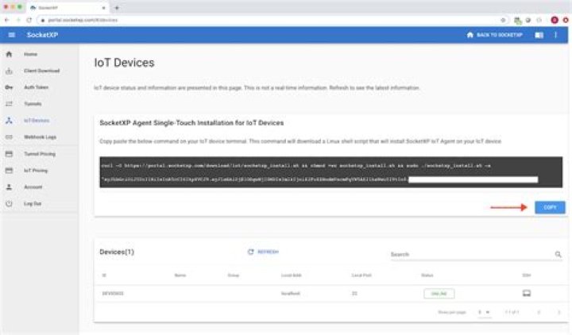Click the Auth Token key icon

pyautogui.click(x=9, y=87)
